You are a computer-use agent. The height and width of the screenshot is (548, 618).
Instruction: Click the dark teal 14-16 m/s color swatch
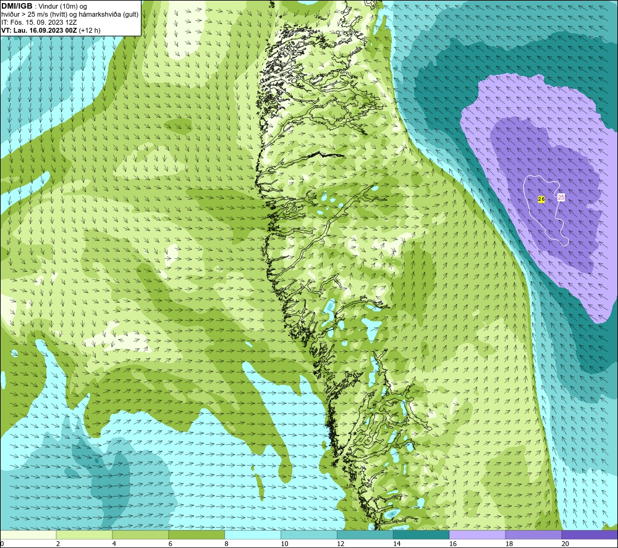pos(421,535)
